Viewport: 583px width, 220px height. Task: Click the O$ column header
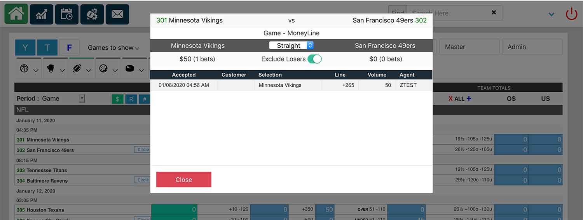(x=511, y=99)
